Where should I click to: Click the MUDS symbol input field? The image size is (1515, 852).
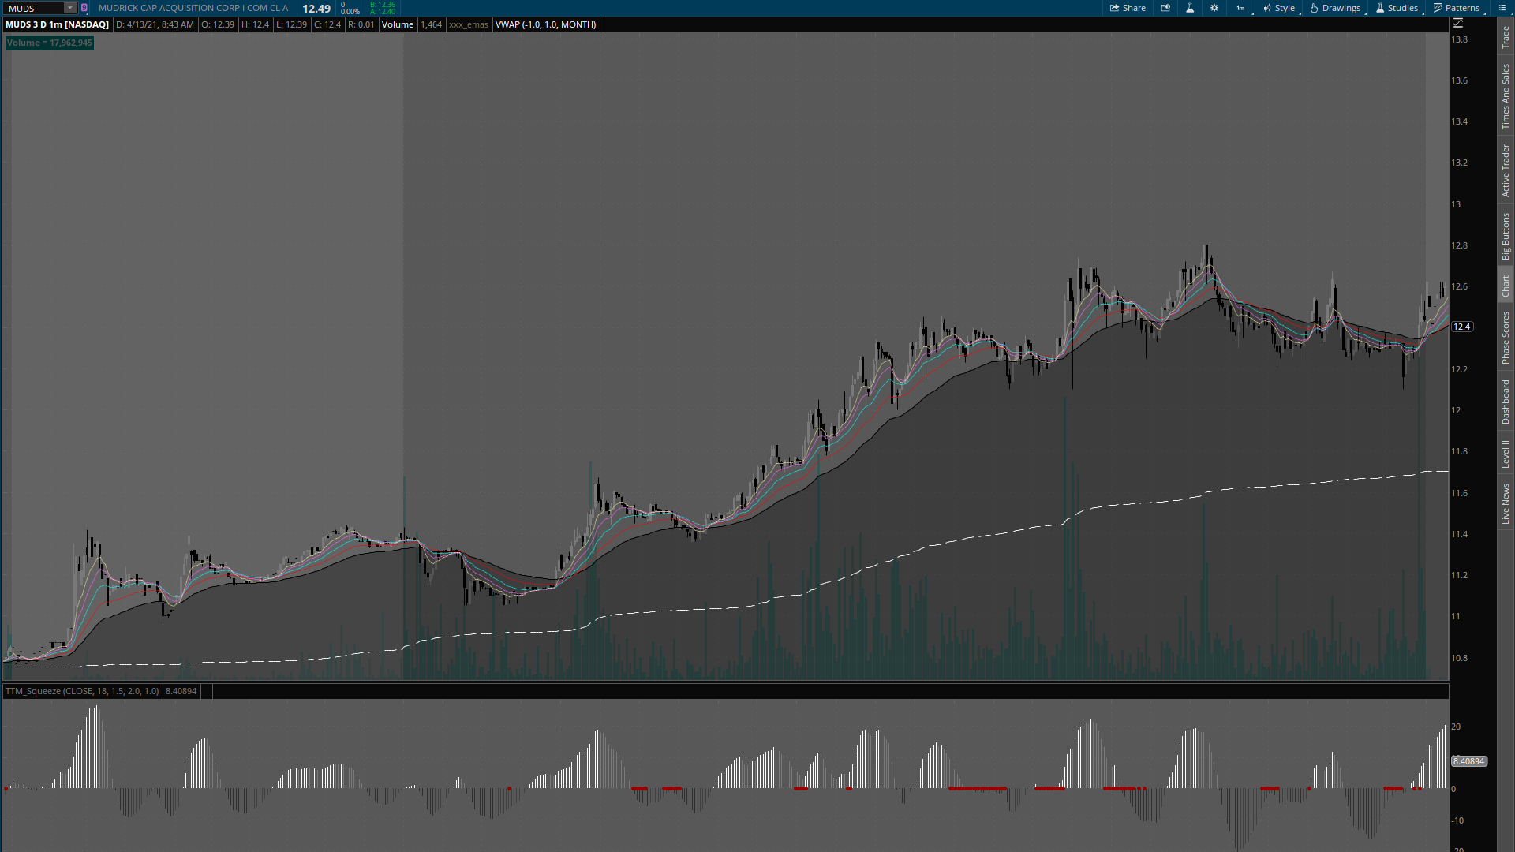point(33,8)
